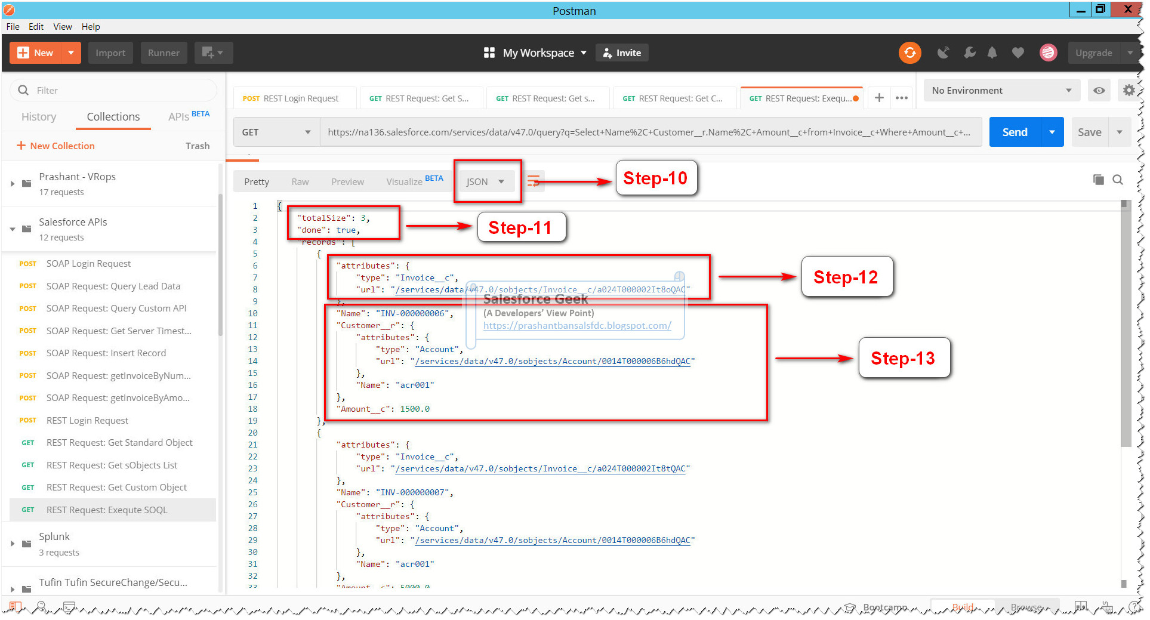Preview environment variables with eye icon
1150x620 pixels.
coord(1099,90)
